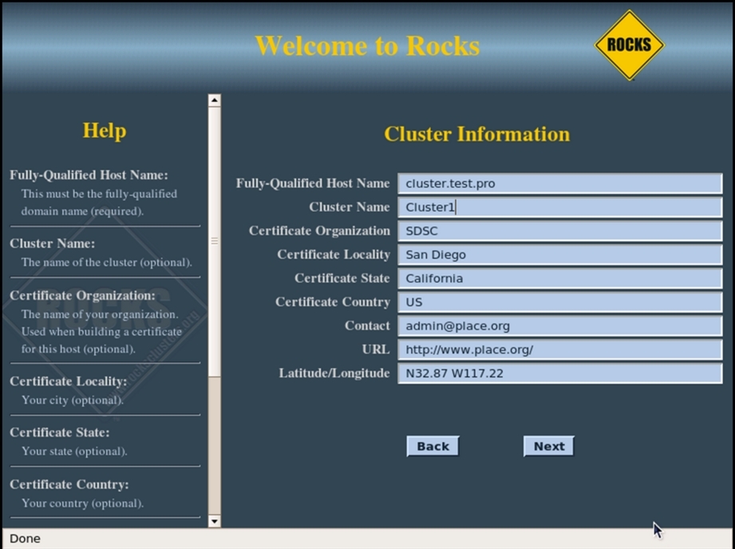
Task: Click the 'Done' status bar text
Action: [x=25, y=539]
